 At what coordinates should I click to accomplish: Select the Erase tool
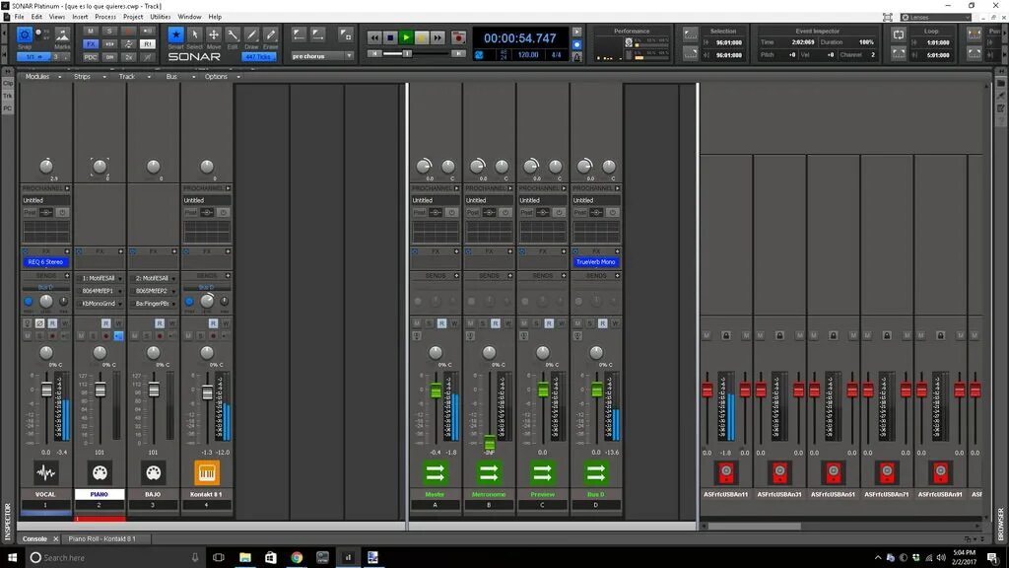tap(270, 35)
